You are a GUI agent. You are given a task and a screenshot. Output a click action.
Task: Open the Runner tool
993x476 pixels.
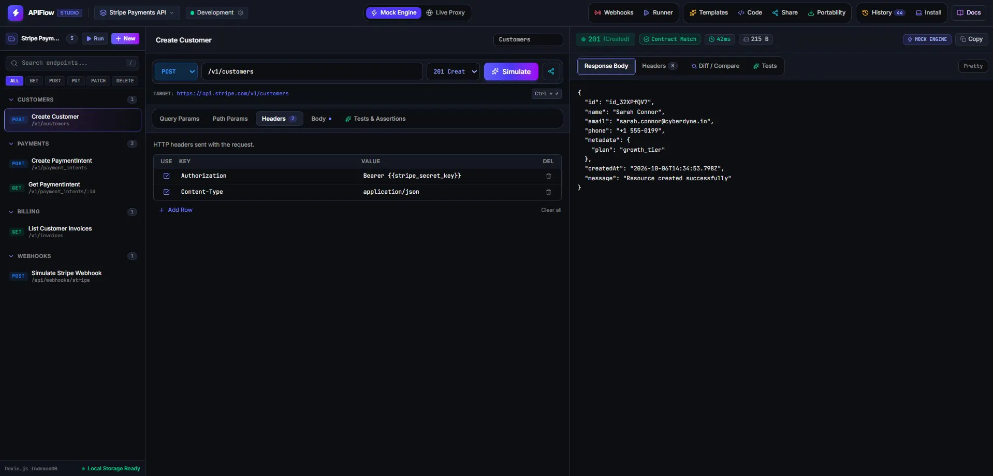(x=658, y=13)
